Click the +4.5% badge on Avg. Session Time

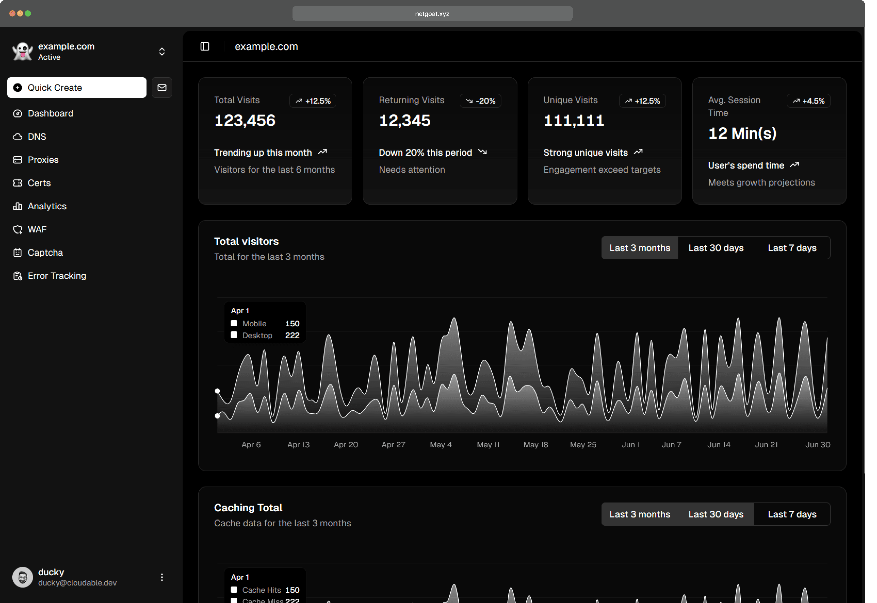[808, 101]
